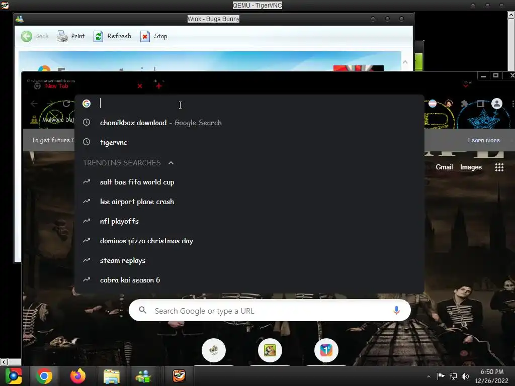The width and height of the screenshot is (515, 386).
Task: Open Google Chrome from the taskbar
Action: coord(44,376)
